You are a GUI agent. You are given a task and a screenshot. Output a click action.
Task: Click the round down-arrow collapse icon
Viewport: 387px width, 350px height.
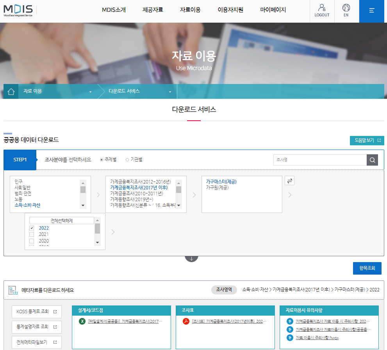pyautogui.click(x=191, y=259)
